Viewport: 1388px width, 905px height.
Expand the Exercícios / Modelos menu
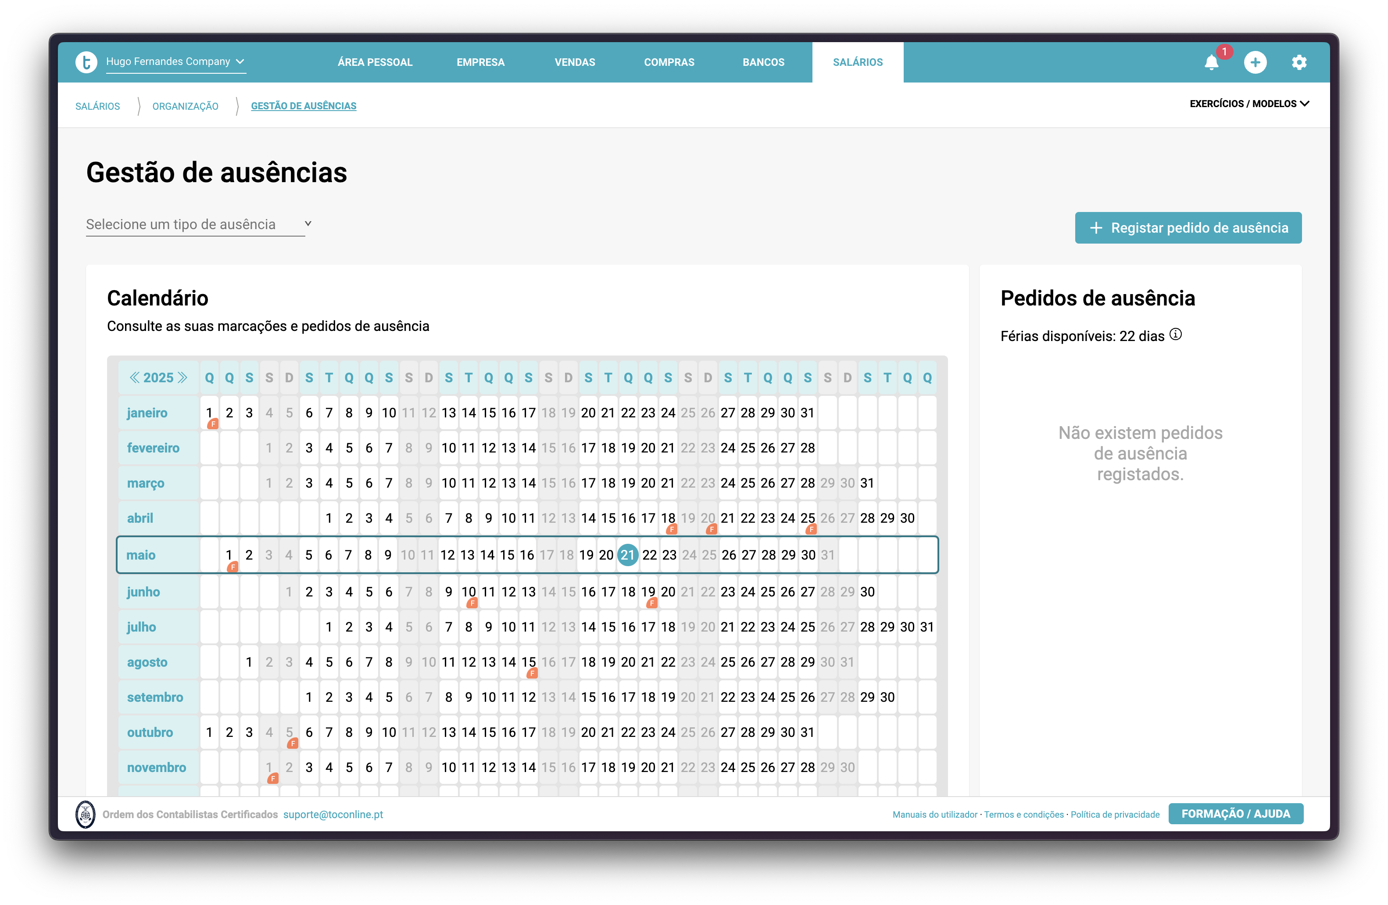1248,104
